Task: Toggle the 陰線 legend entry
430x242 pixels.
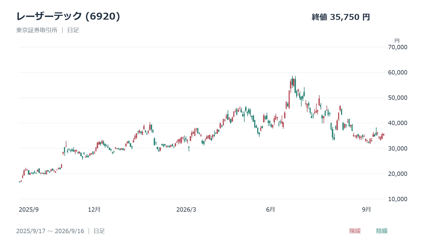Action: click(382, 231)
